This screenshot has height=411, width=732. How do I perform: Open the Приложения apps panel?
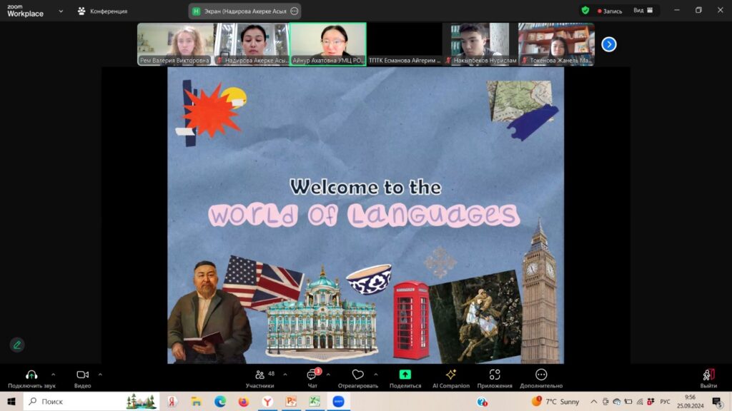pos(495,378)
